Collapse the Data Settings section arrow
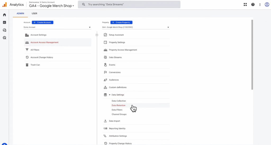The width and height of the screenshot is (271, 145). (x=110, y=95)
